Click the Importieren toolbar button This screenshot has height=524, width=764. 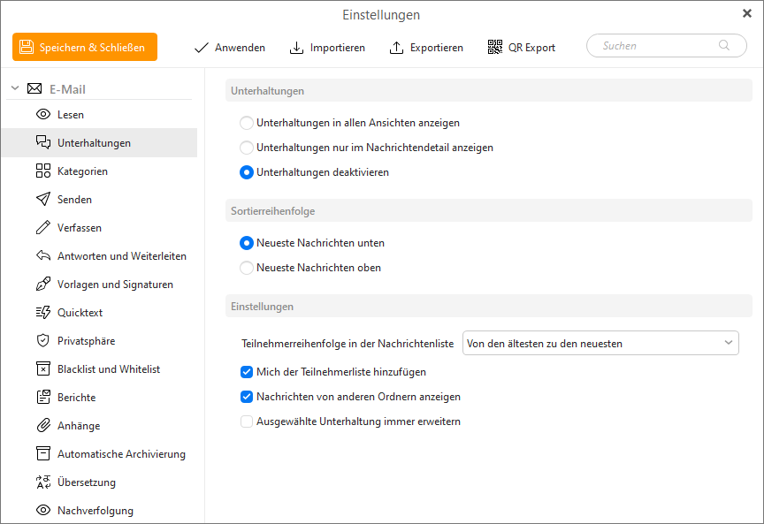point(327,48)
